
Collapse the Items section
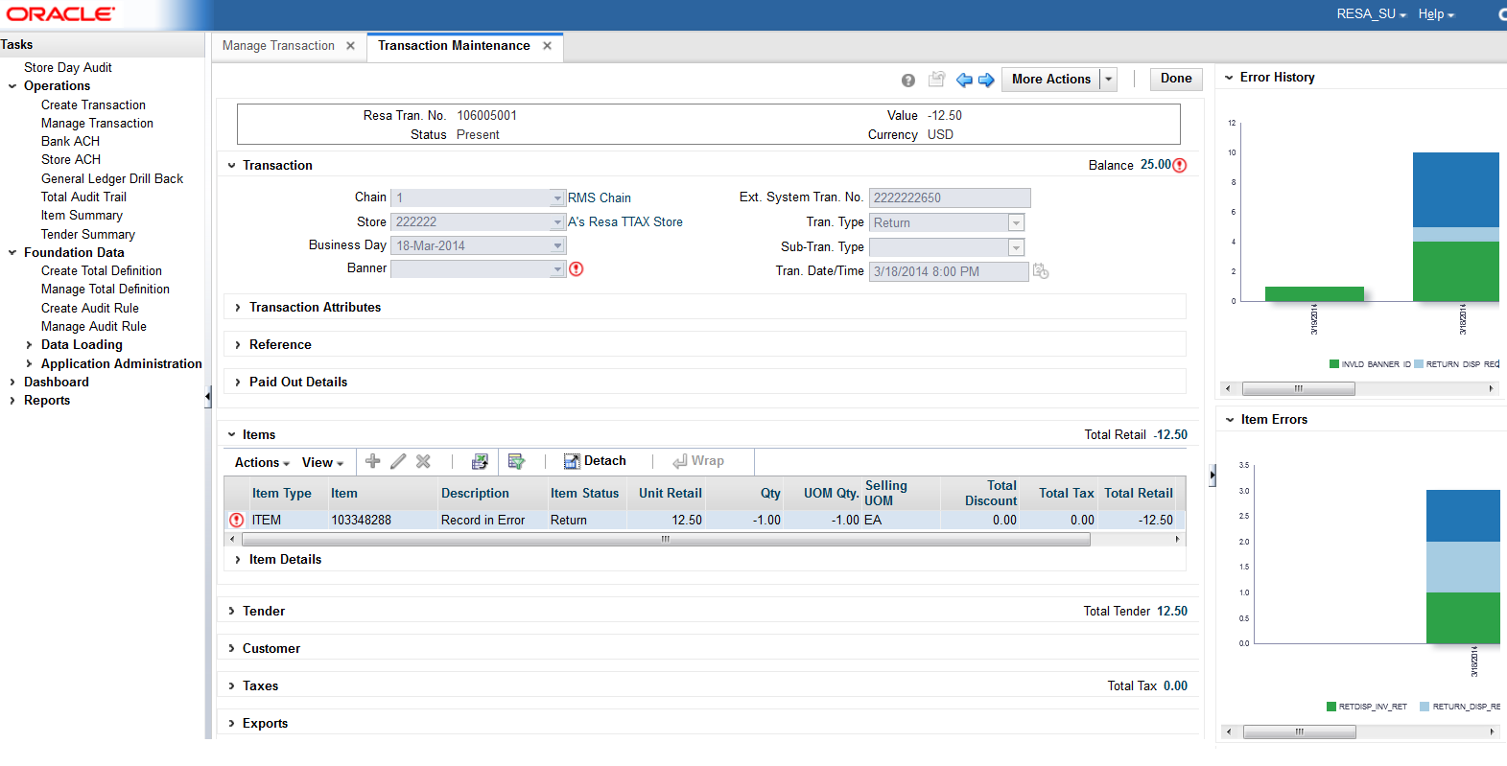(x=231, y=435)
